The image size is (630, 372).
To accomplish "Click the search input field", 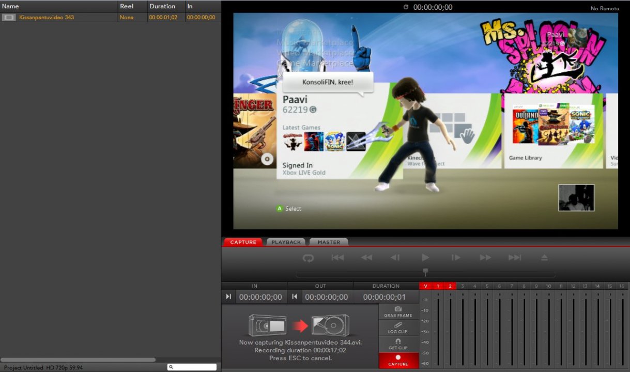I will point(192,367).
